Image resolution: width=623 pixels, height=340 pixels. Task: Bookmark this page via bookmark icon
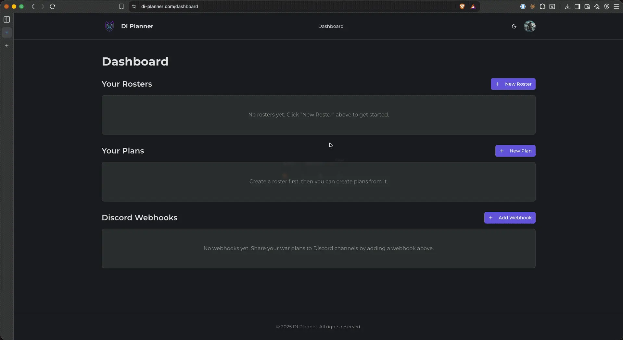pos(121,6)
